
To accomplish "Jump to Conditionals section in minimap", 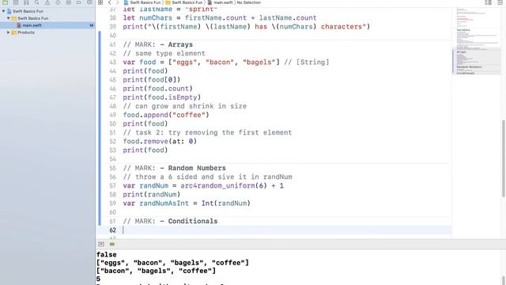I will tap(466, 73).
